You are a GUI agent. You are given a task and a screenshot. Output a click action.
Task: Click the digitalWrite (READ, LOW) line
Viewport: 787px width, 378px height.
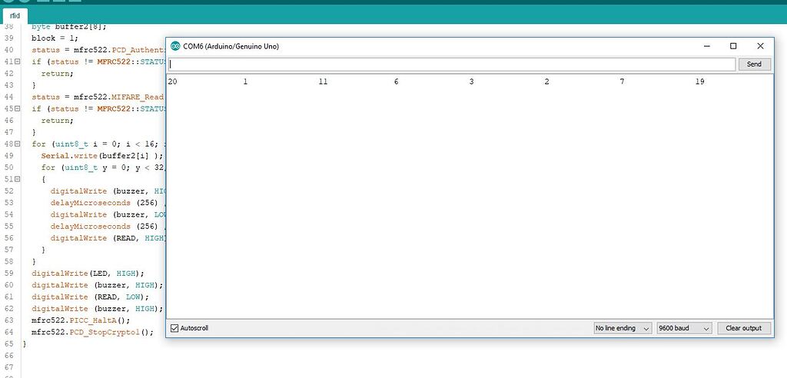[91, 297]
